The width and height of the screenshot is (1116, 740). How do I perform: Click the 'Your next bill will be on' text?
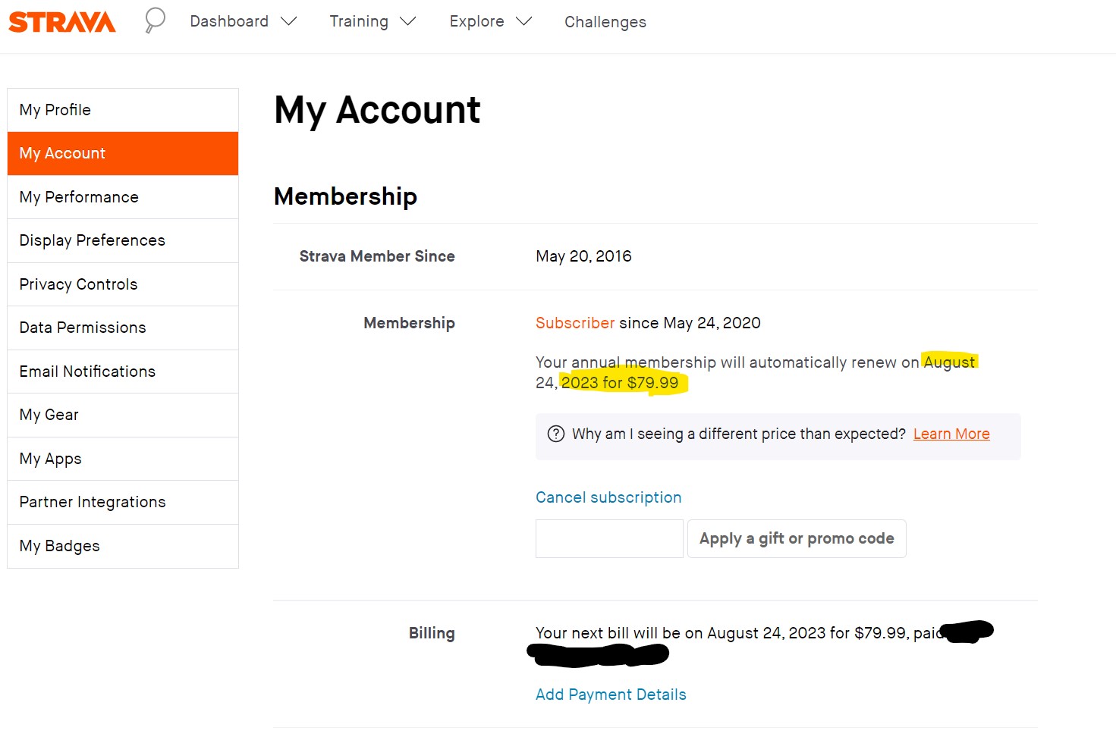pyautogui.click(x=619, y=633)
